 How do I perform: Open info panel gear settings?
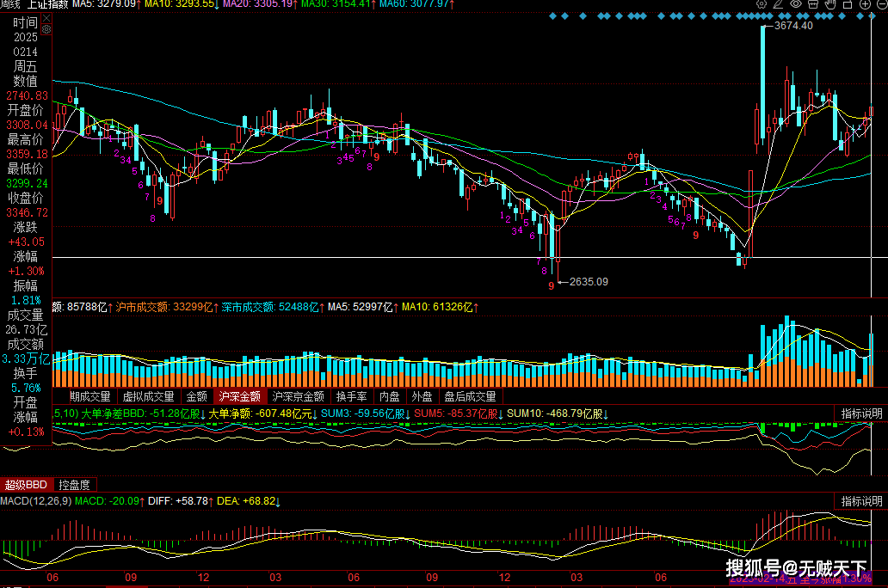[46, 29]
